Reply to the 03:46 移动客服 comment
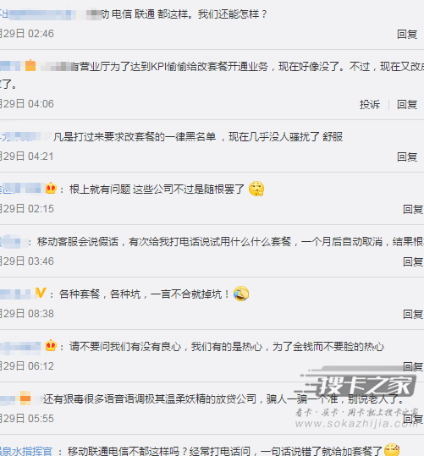The width and height of the screenshot is (424, 456). [x=413, y=261]
